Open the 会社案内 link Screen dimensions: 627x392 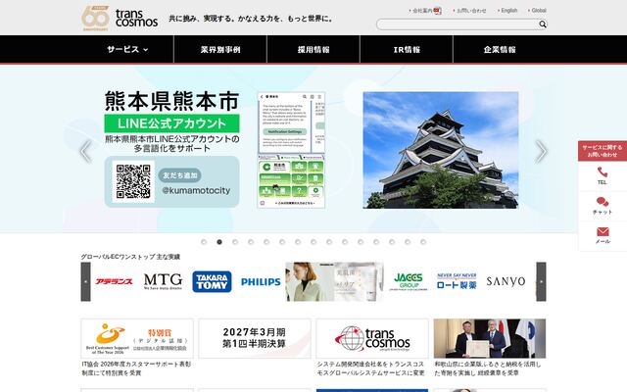click(422, 11)
